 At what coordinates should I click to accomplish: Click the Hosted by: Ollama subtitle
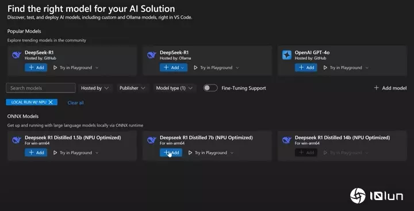(x=175, y=58)
